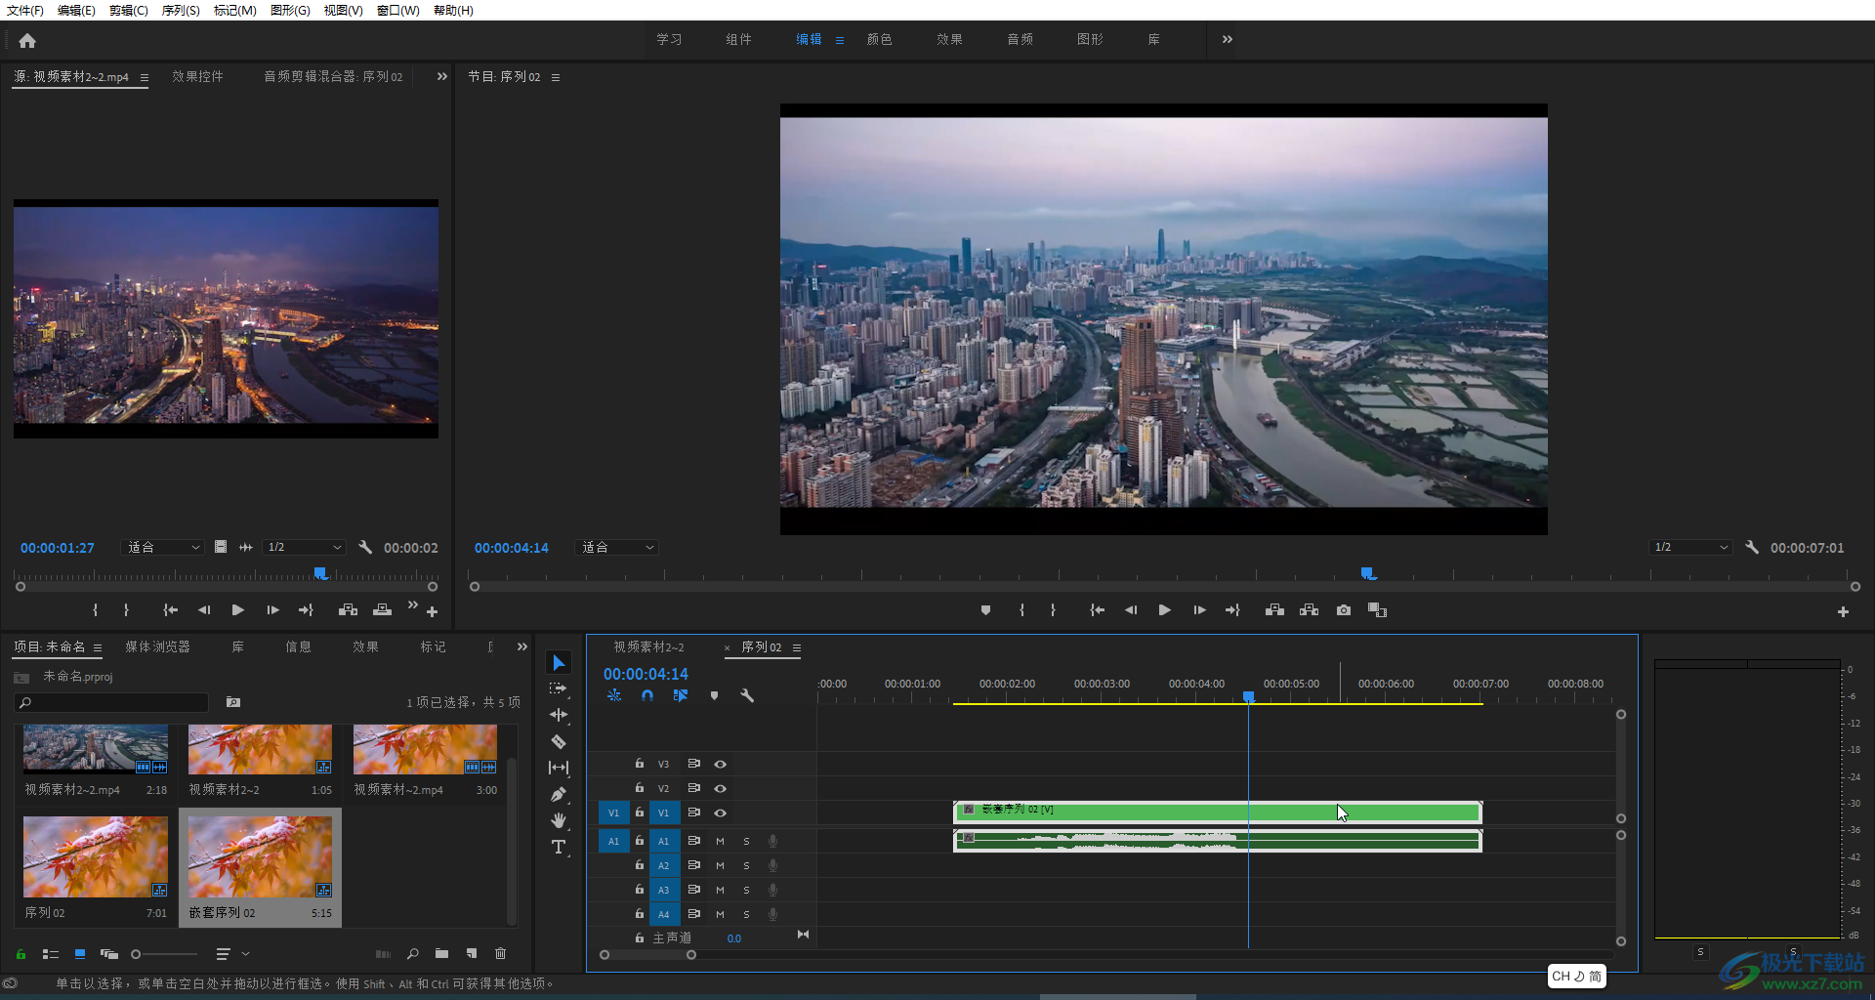Image resolution: width=1875 pixels, height=1000 pixels.
Task: Open 文件(F) menu
Action: click(x=24, y=10)
